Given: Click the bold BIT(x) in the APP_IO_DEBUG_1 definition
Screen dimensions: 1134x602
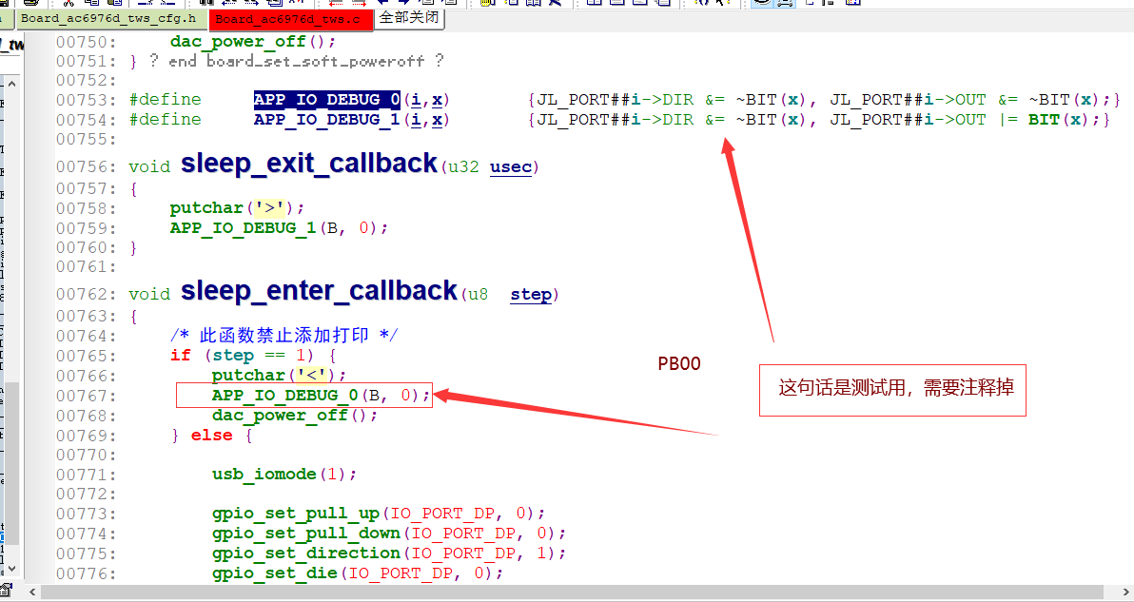Looking at the screenshot, I should tap(1059, 120).
